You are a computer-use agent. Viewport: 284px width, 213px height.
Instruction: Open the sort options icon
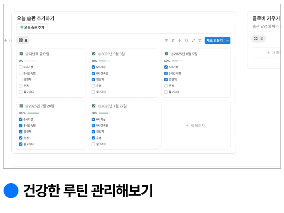tap(173, 40)
